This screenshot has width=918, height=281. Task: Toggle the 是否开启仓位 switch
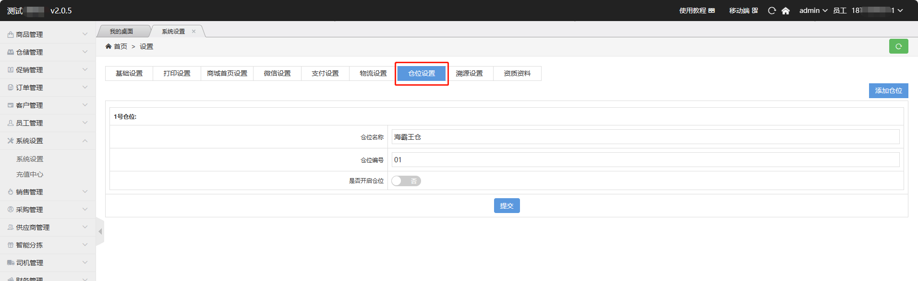(406, 181)
